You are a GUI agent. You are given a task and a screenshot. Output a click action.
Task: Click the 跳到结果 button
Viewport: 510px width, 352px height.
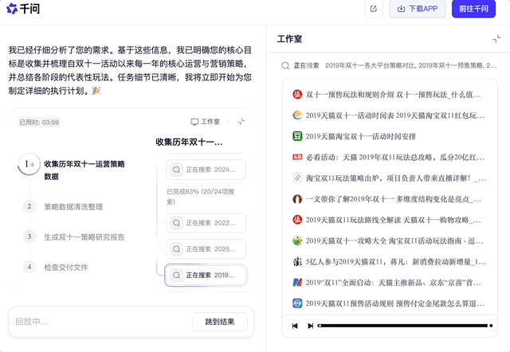220,322
